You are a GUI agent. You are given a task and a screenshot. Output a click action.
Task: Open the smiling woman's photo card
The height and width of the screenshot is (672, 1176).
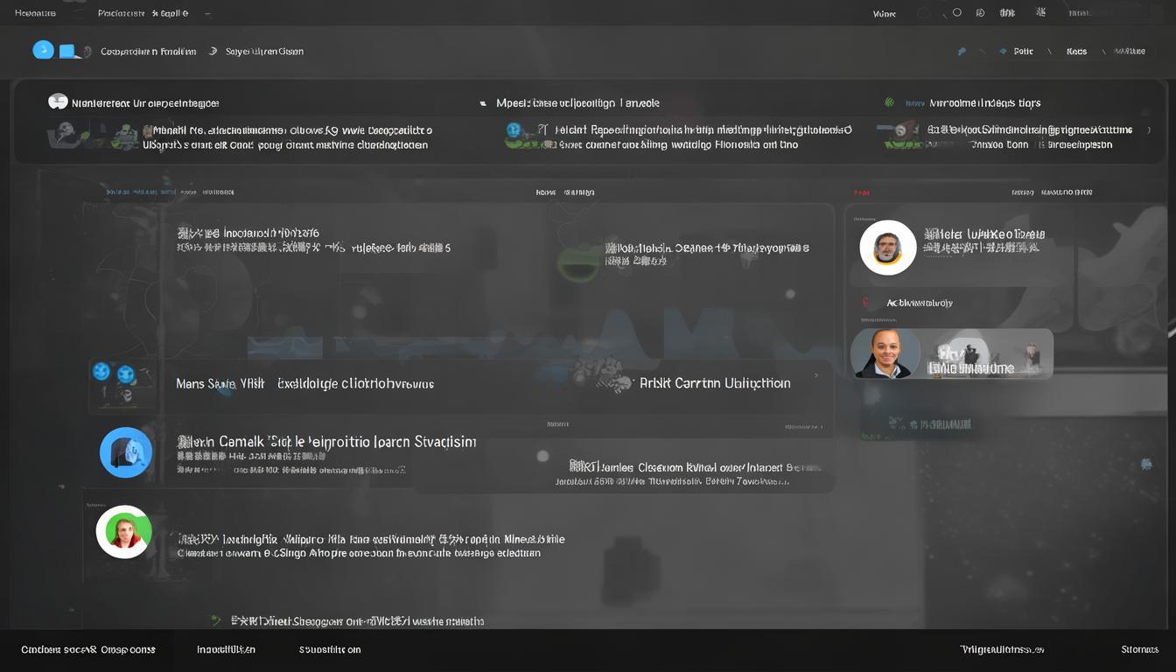tap(885, 353)
